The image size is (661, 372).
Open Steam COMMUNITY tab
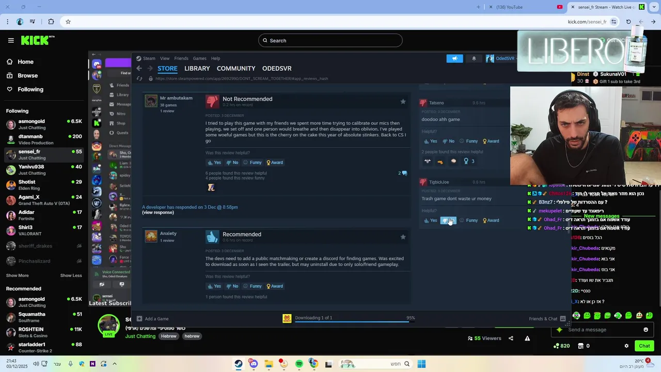click(236, 68)
